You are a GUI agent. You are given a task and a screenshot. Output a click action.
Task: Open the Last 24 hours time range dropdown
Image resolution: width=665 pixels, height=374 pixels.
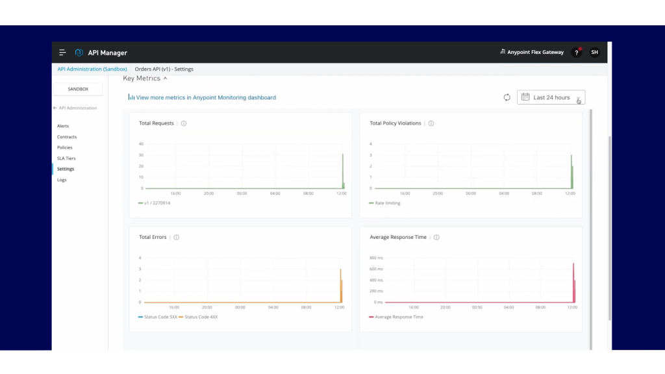(551, 97)
